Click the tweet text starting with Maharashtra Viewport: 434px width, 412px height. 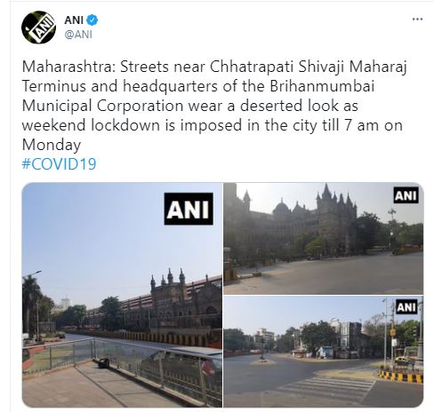click(214, 106)
